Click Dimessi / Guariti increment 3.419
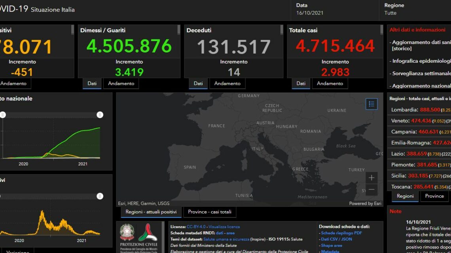The width and height of the screenshot is (451, 253). coord(129,72)
